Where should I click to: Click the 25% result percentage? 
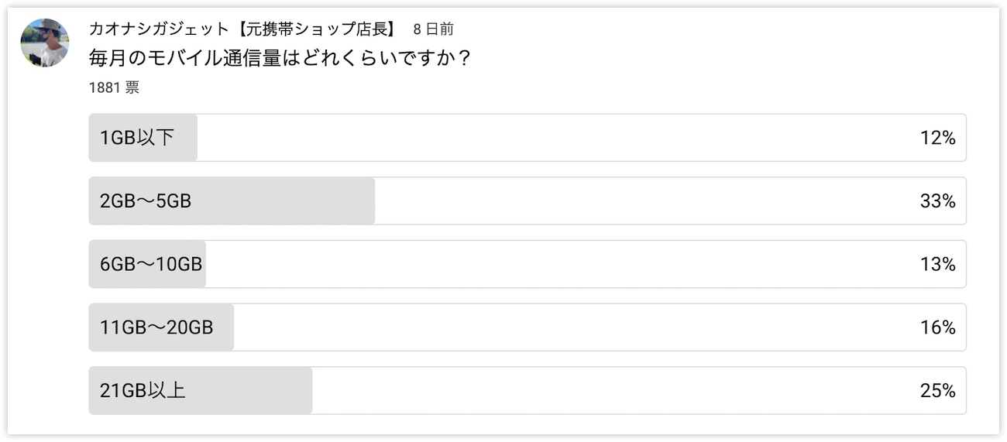coord(938,391)
